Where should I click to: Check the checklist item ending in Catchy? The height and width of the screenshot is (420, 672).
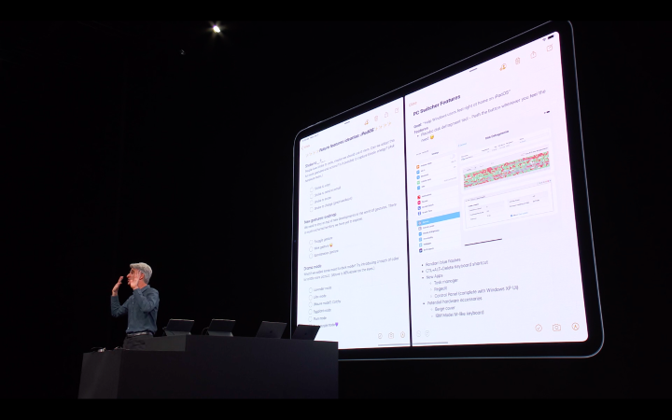310,304
